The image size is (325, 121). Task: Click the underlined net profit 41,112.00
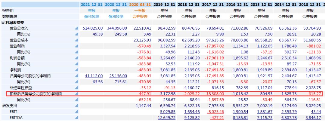tap(94, 76)
